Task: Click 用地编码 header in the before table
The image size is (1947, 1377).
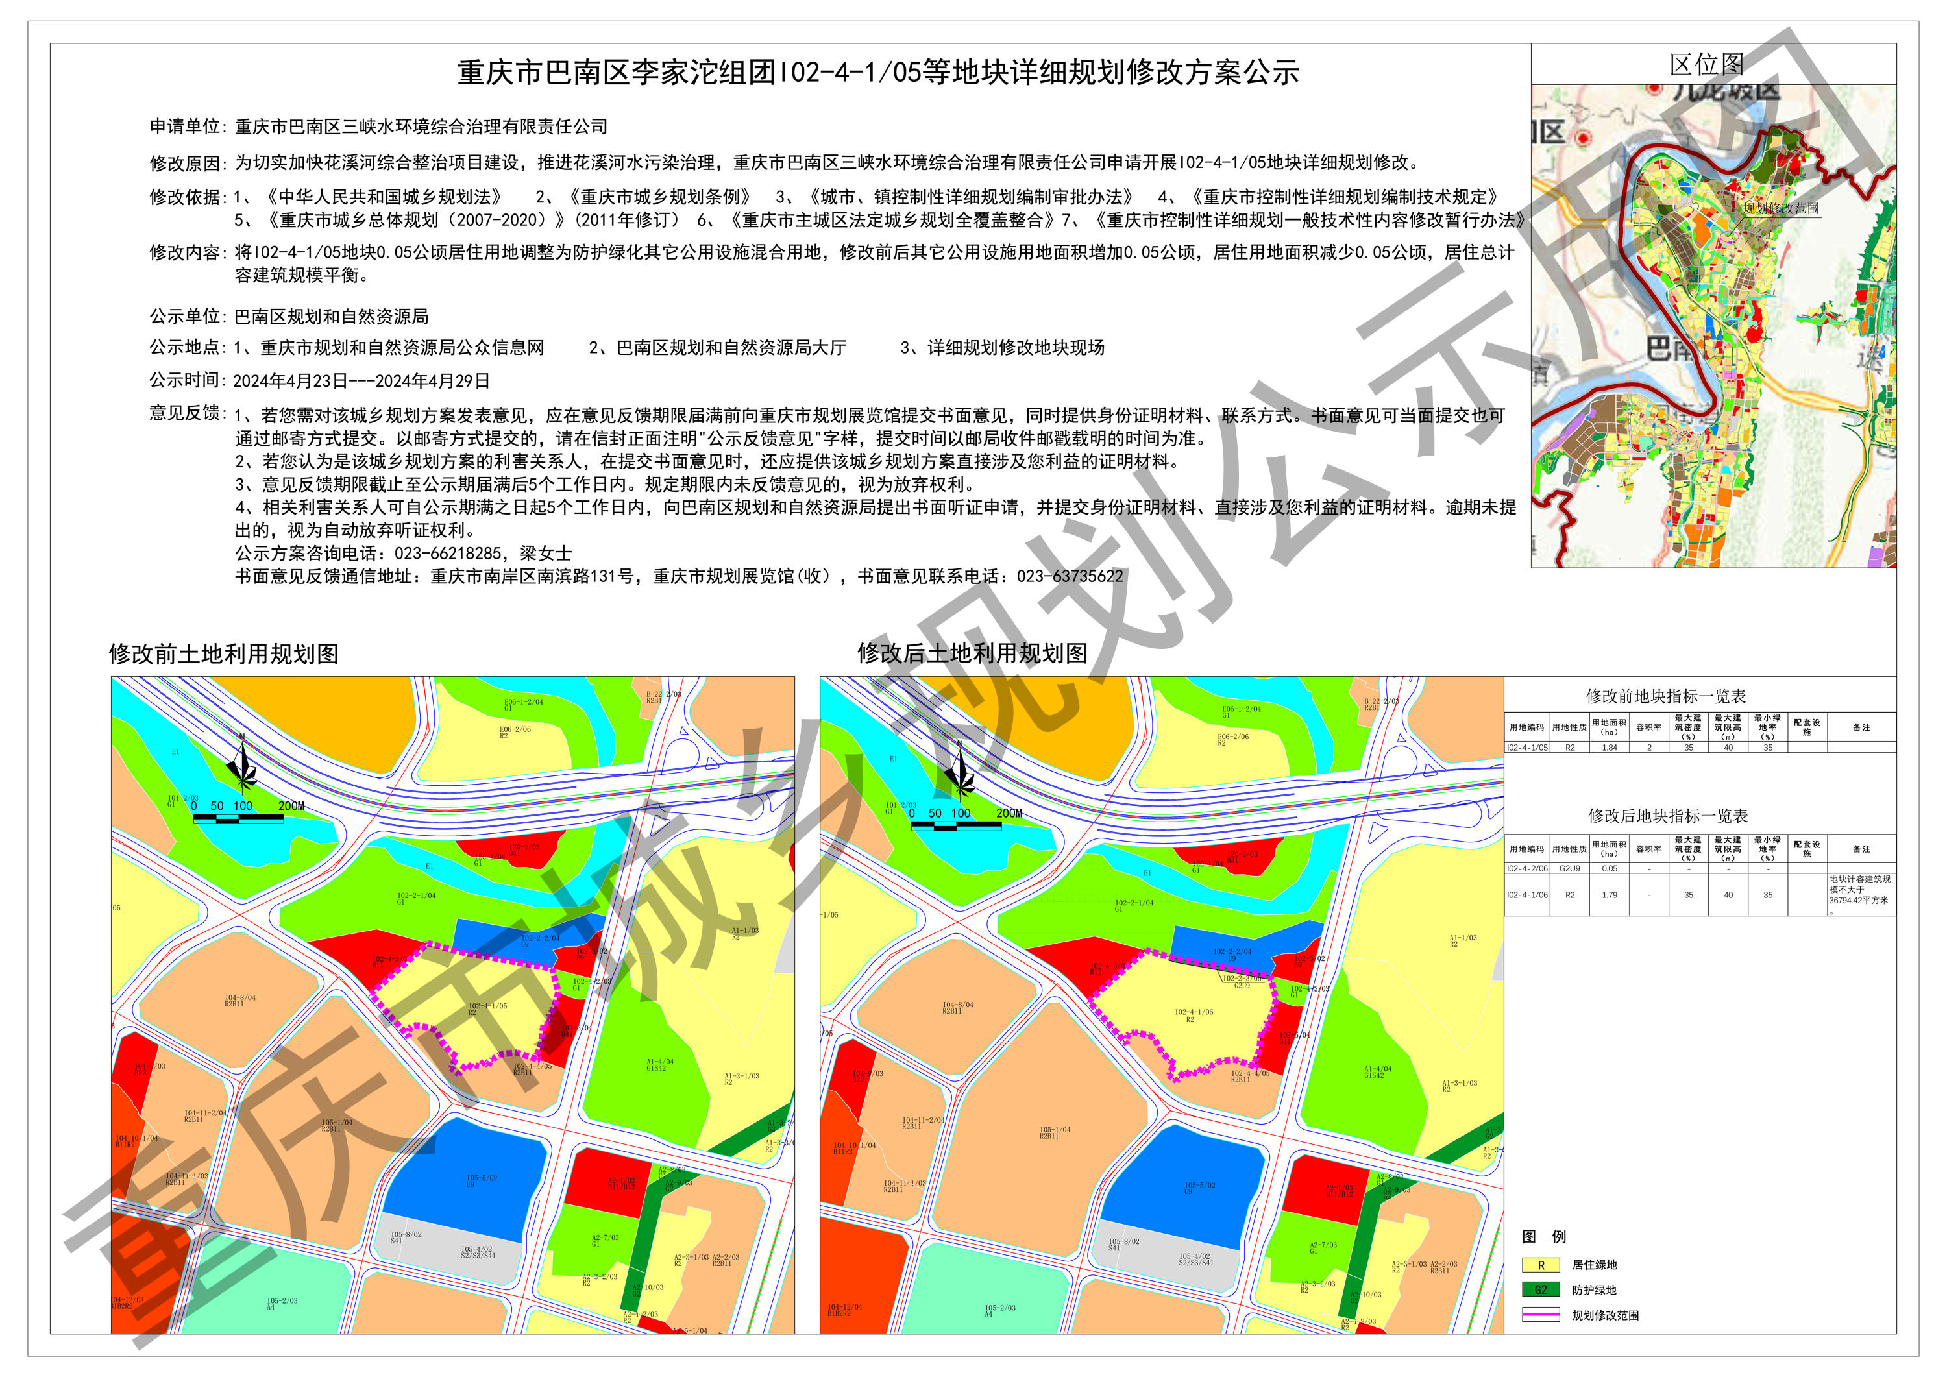Action: point(1526,727)
